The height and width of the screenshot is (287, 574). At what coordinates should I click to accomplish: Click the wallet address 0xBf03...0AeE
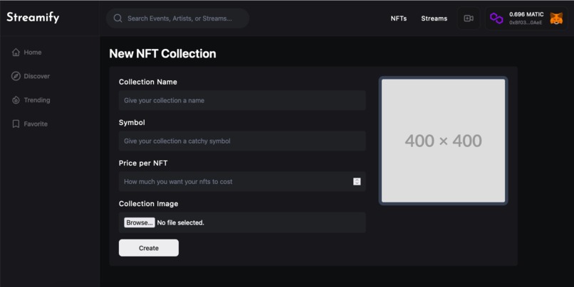(x=526, y=23)
